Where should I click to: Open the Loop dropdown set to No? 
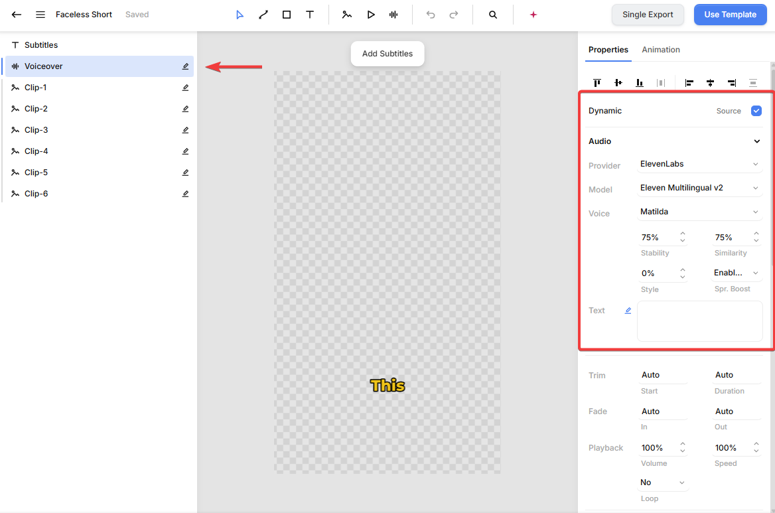(x=663, y=482)
